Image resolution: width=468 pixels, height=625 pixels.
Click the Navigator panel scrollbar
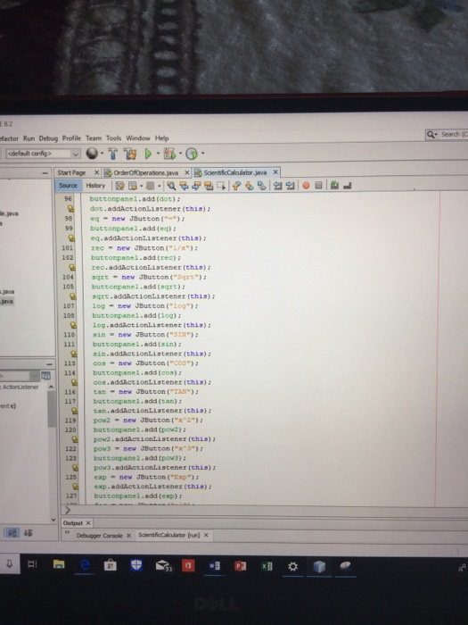pos(52,409)
